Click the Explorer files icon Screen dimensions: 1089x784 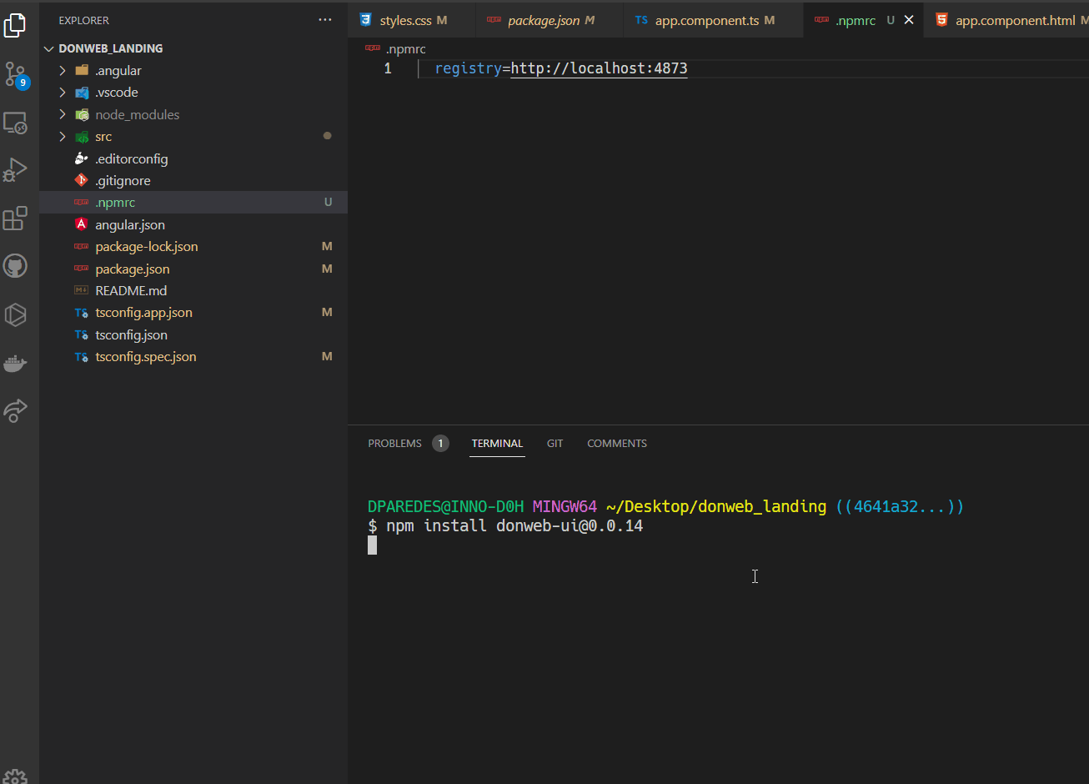pos(16,26)
